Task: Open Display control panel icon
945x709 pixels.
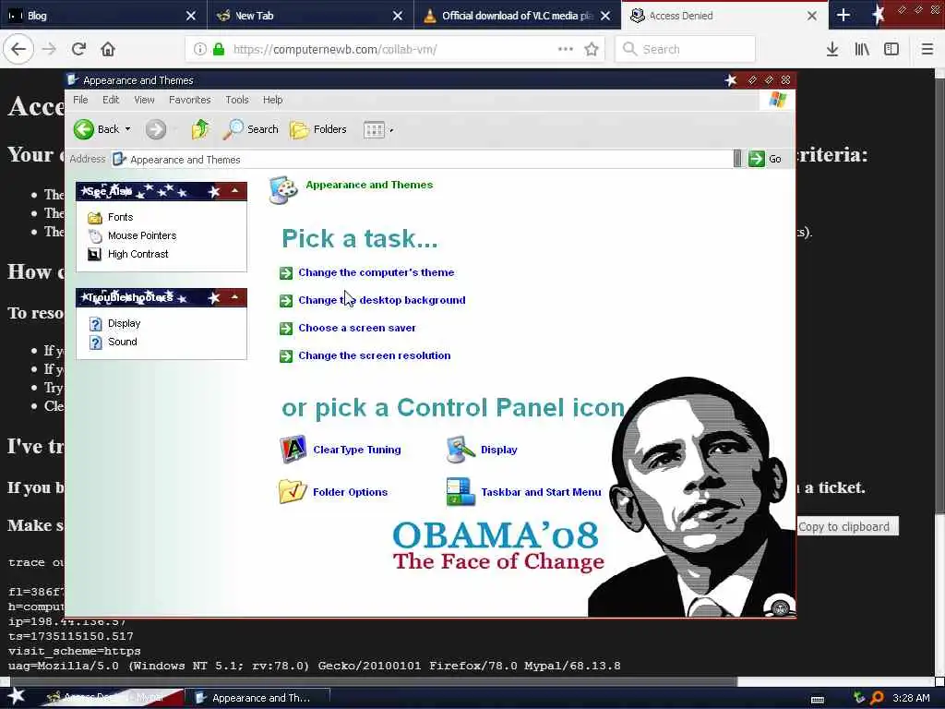Action: 482,450
